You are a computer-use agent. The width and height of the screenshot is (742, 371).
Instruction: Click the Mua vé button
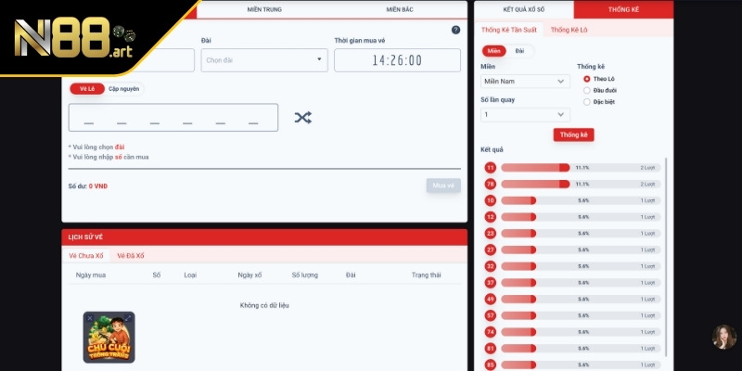pyautogui.click(x=442, y=185)
